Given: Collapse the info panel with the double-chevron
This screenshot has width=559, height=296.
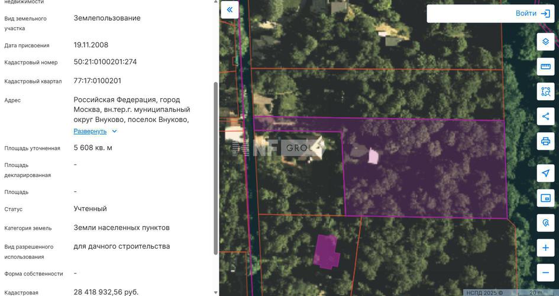Looking at the screenshot, I should tap(230, 10).
